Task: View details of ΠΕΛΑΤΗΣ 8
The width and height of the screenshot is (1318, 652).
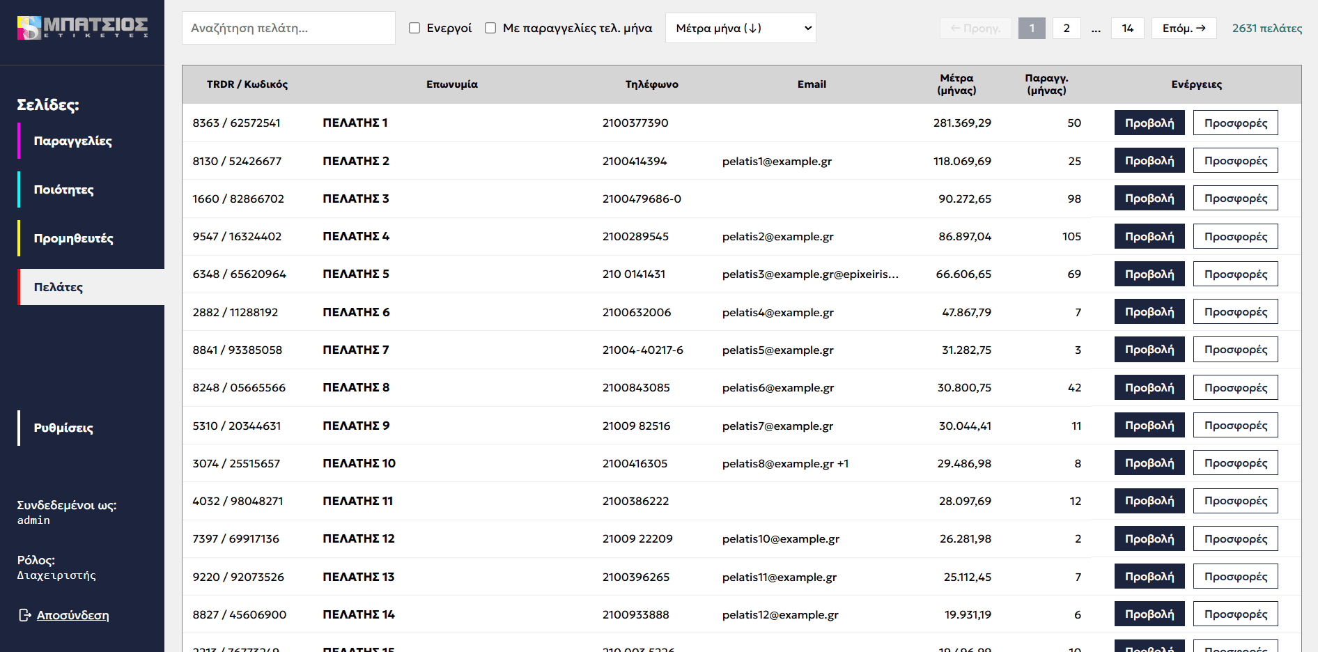Action: coord(1149,387)
